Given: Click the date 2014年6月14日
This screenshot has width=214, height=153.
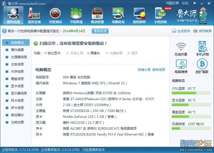Looking at the screenshot, I should coord(74,31).
